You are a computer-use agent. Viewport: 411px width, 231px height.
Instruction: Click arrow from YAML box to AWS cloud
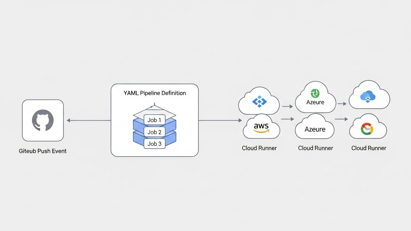coord(220,121)
